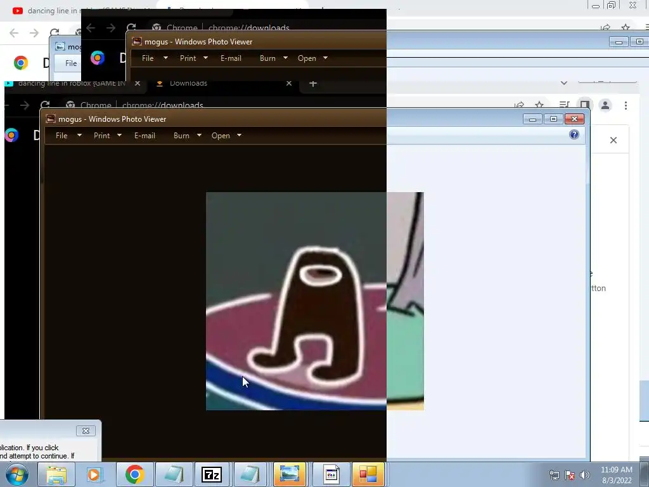Click the chrome://downloads address in lower dark Chrome
Viewport: 649px width, 487px height.
point(163,105)
